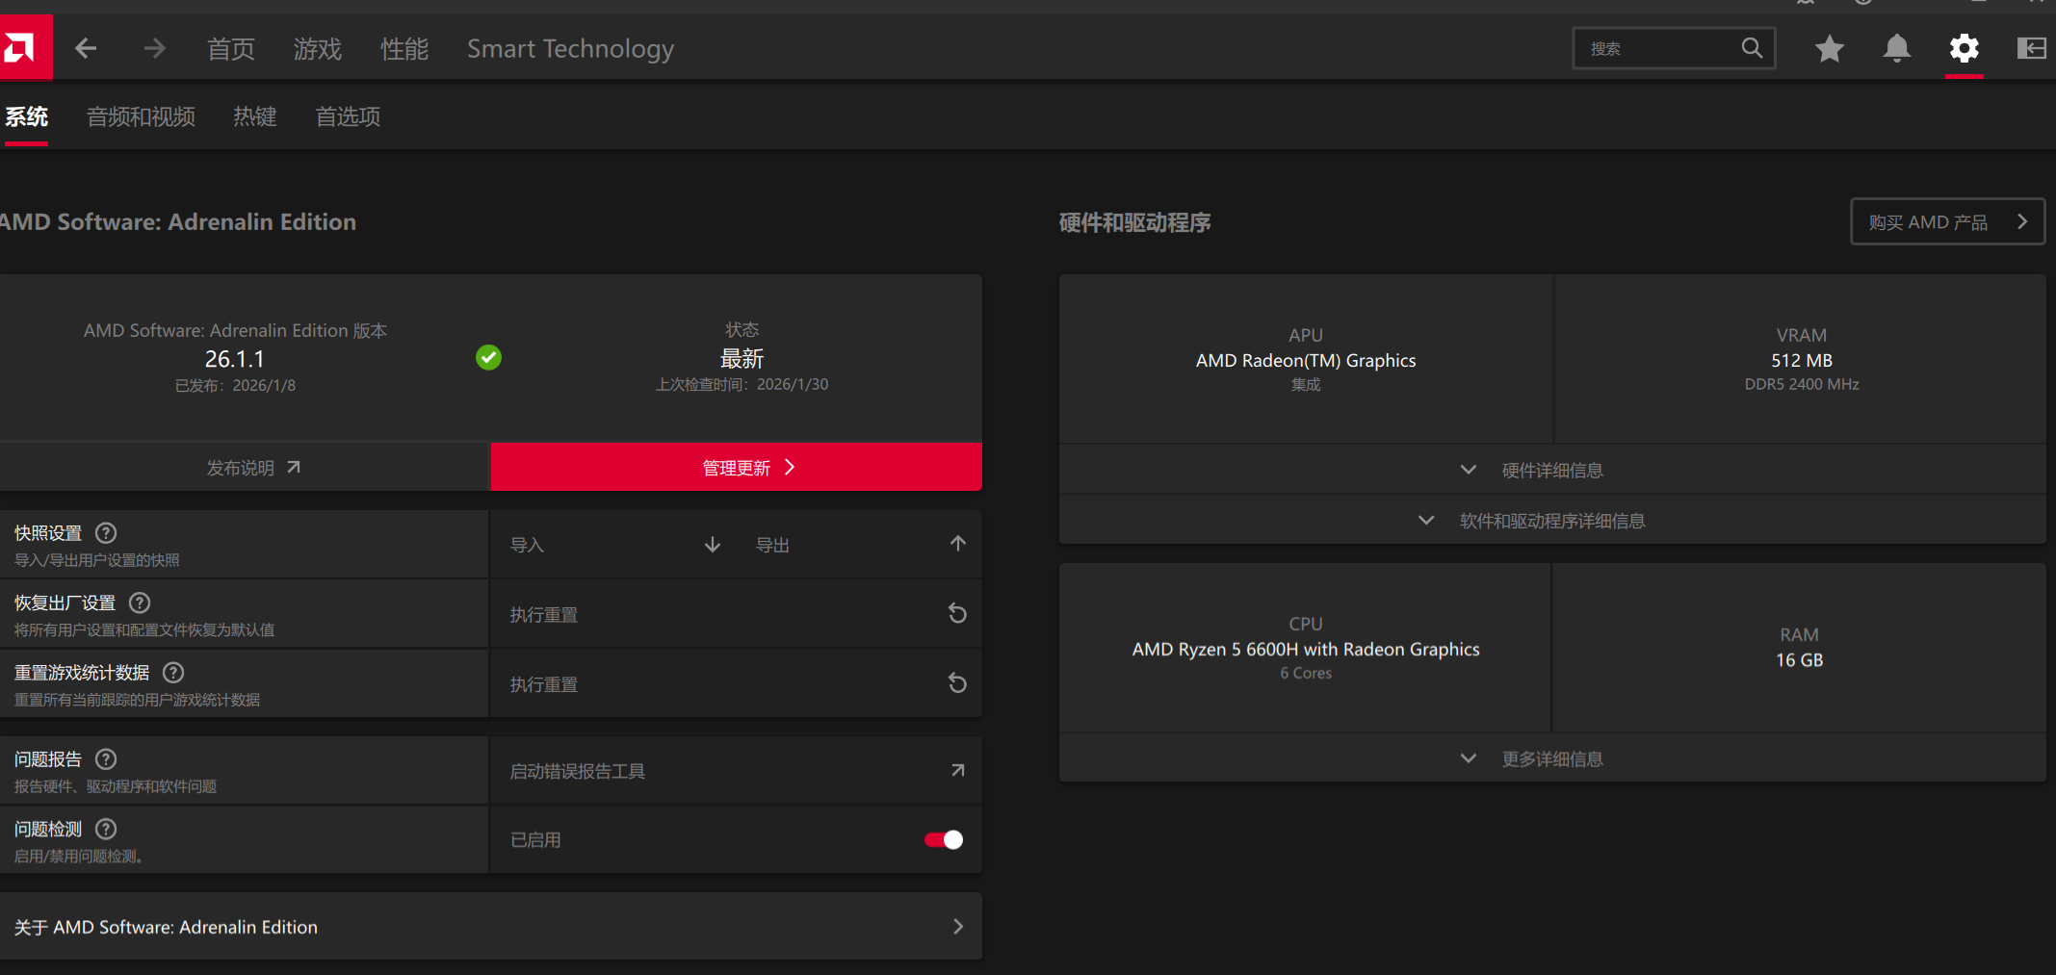Switch to the 热键 tab
Viewport: 2056px width, 975px height.
coord(255,116)
